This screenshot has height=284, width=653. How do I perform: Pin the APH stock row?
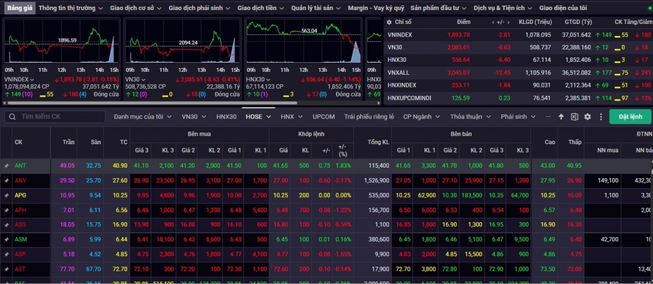click(x=6, y=210)
